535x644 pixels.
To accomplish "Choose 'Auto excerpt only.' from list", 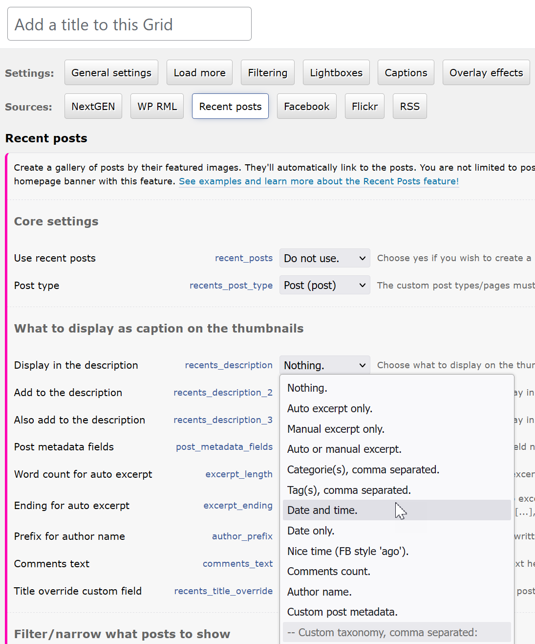I will pyautogui.click(x=330, y=409).
